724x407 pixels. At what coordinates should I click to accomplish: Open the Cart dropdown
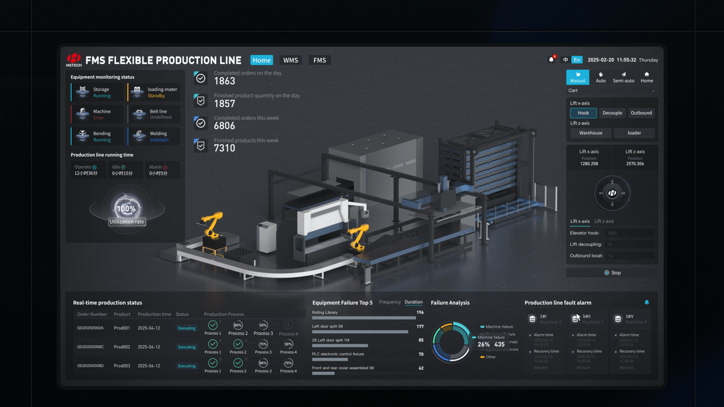tap(612, 90)
